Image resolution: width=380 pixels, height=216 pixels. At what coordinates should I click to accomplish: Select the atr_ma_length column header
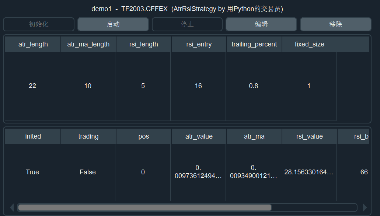[88, 44]
